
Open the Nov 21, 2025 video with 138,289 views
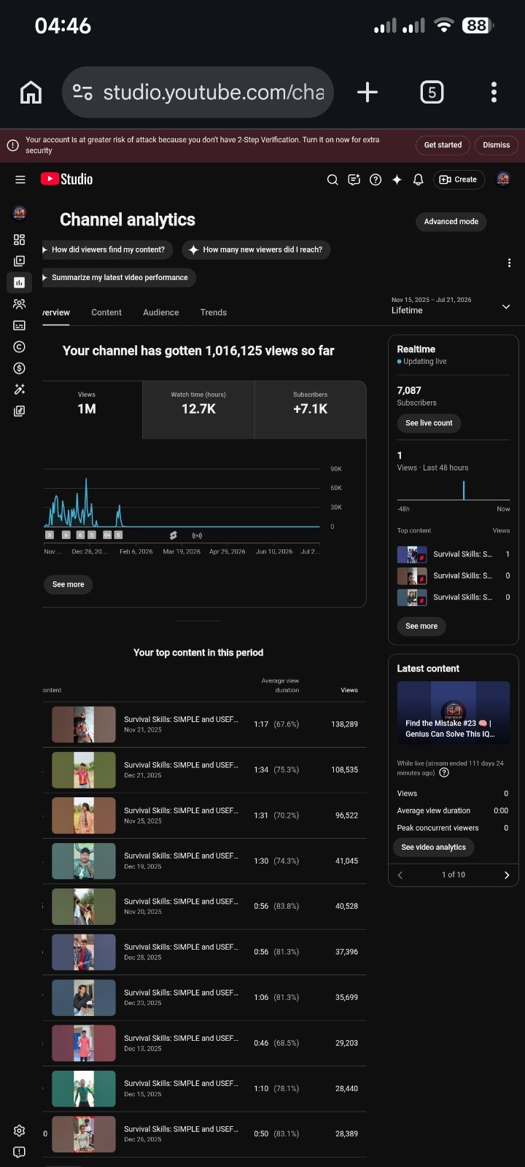204,724
